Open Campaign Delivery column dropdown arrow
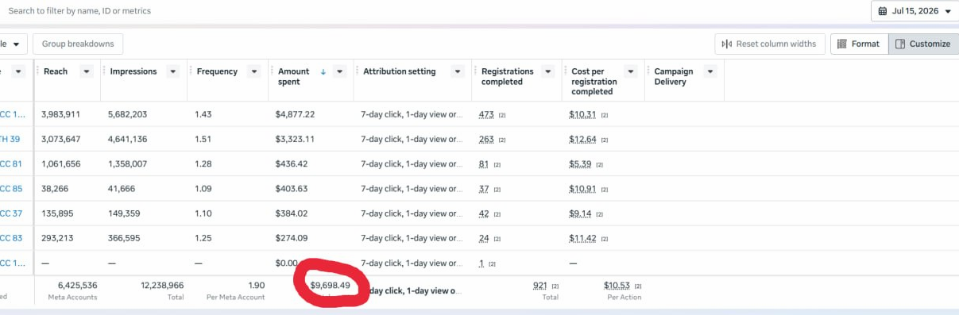This screenshot has width=959, height=315. pyautogui.click(x=710, y=71)
